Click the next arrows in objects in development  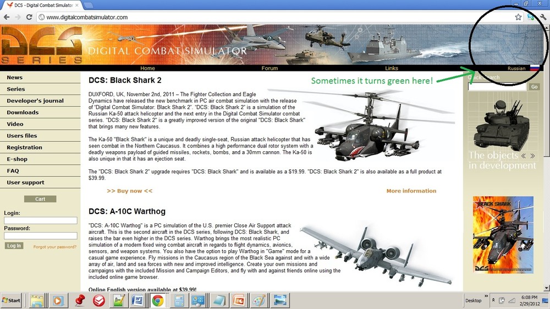[532, 156]
